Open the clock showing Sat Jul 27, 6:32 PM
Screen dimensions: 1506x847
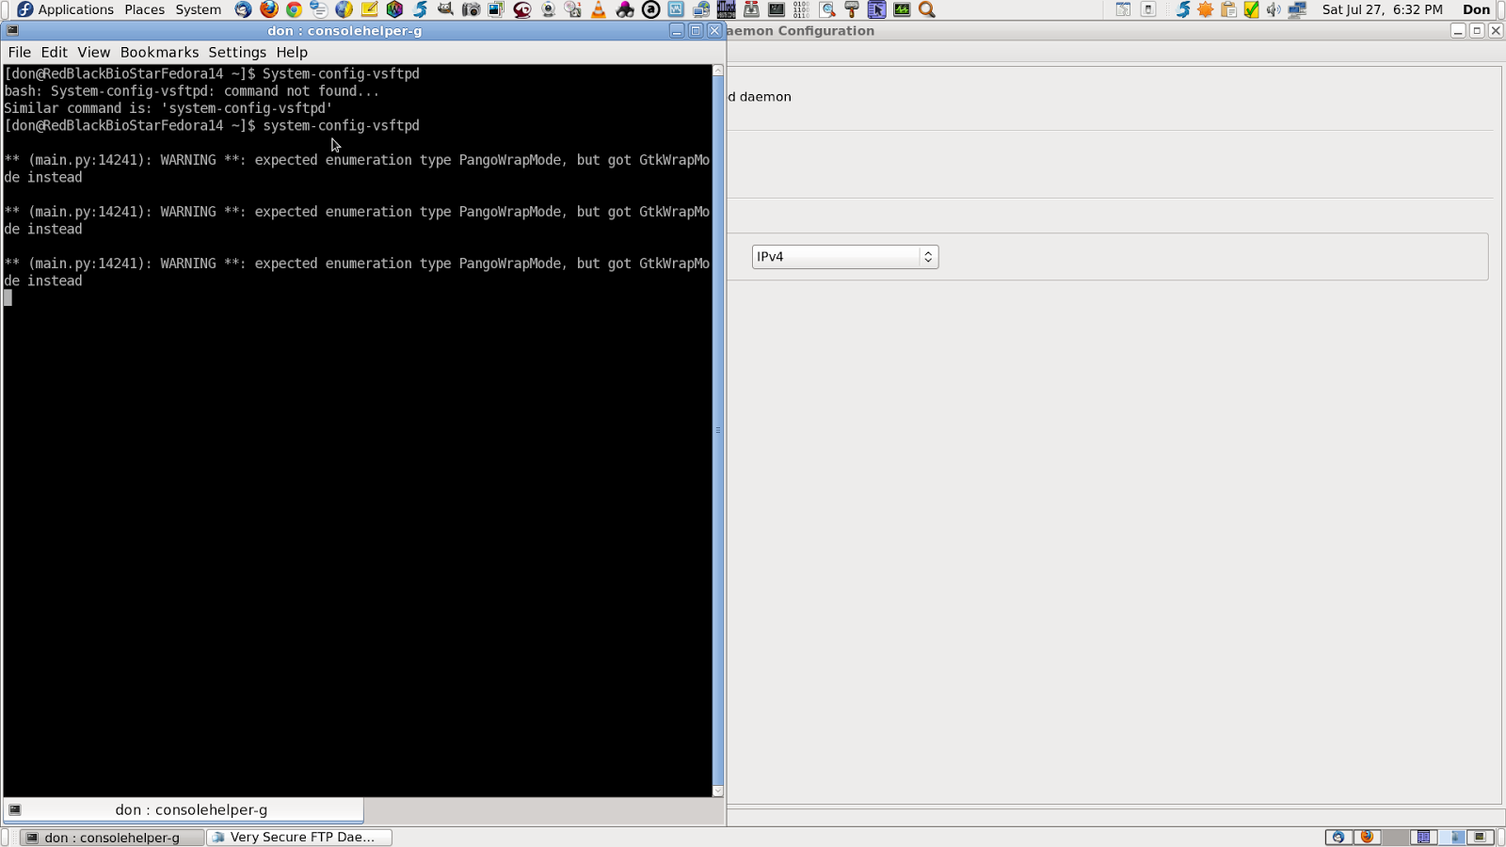(1382, 9)
